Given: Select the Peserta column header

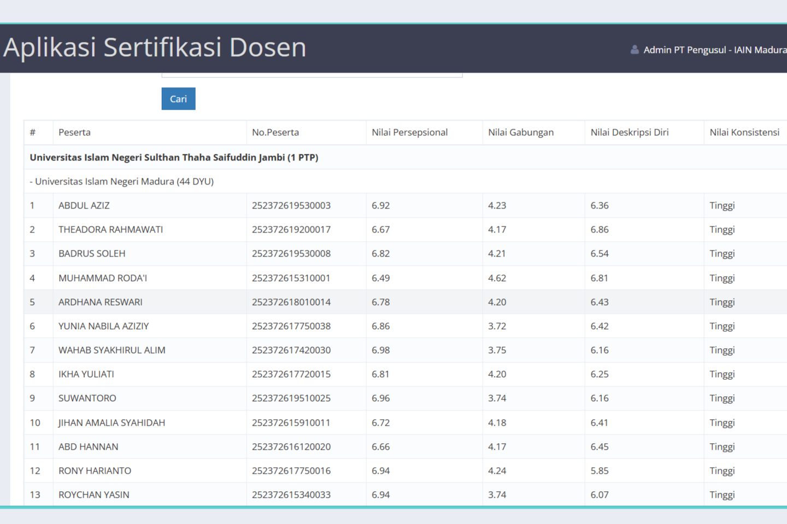Looking at the screenshot, I should 75,133.
